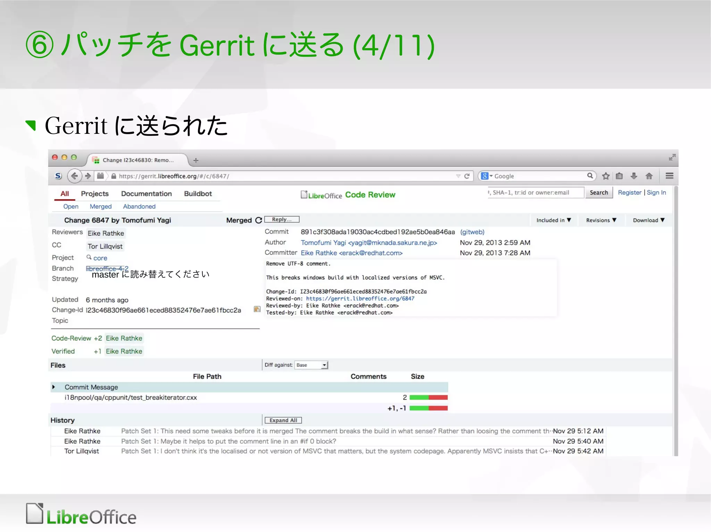Click the reload change icon beside Merged
The width and height of the screenshot is (711, 532).
click(x=259, y=220)
